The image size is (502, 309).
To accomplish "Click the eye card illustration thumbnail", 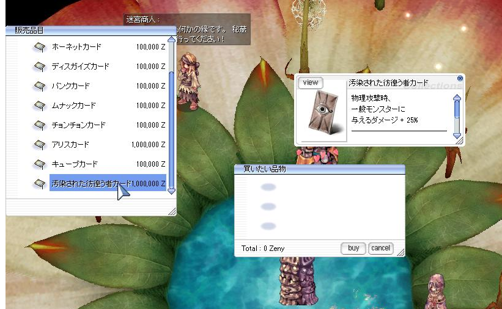I will pyautogui.click(x=325, y=112).
